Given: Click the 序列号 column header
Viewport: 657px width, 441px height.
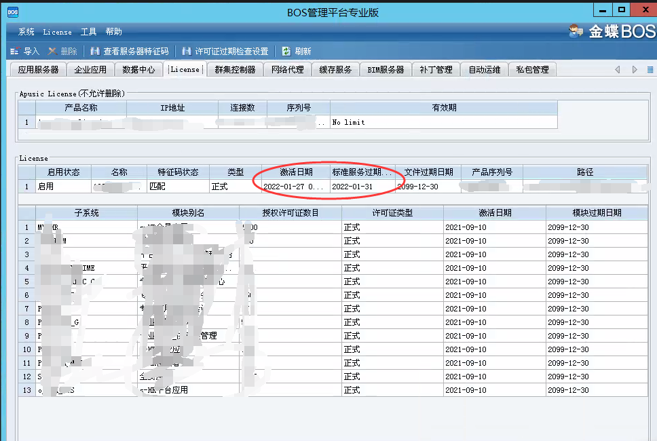Looking at the screenshot, I should [x=299, y=108].
